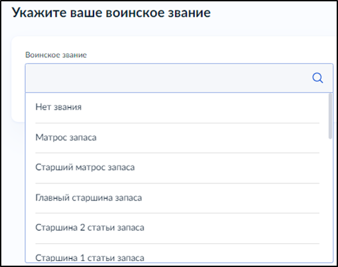Choose Матрос запаса from the list

tap(178, 137)
